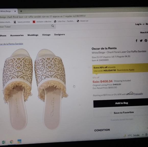The image size is (148, 147).
Task: Open Excel from the taskbar
Action: 4,142
